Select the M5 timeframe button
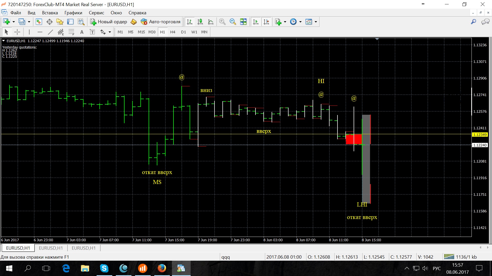 tap(131, 32)
